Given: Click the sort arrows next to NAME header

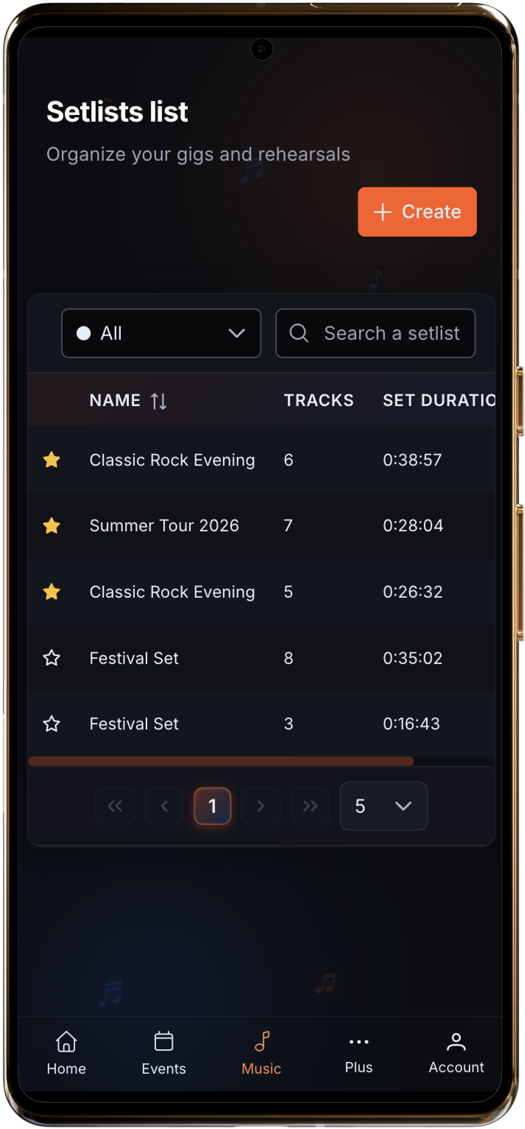Looking at the screenshot, I should pyautogui.click(x=159, y=400).
